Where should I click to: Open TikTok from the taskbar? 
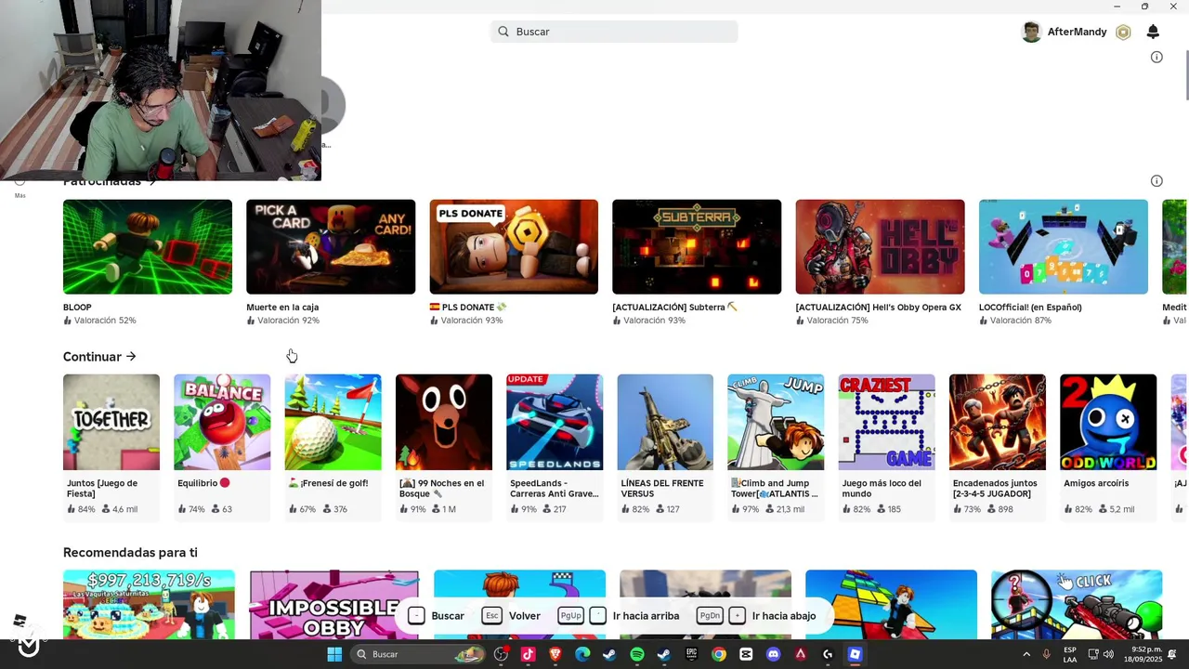click(x=529, y=654)
